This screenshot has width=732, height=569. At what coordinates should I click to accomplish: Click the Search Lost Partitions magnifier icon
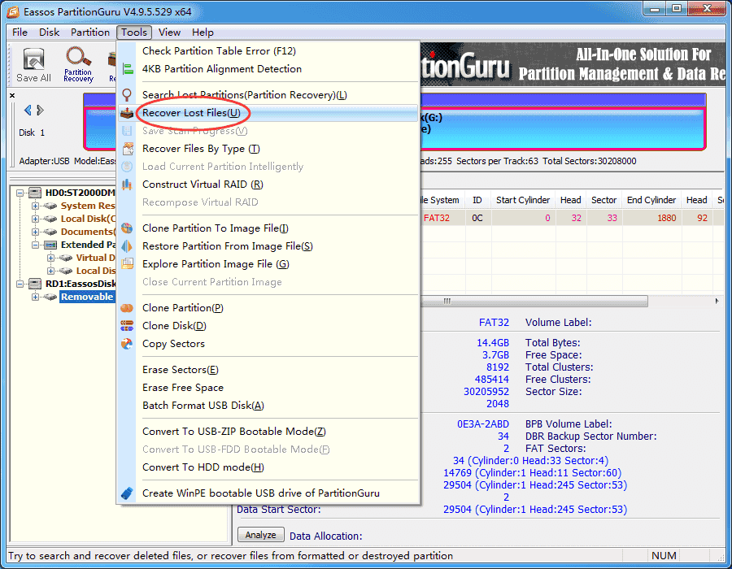click(x=127, y=95)
